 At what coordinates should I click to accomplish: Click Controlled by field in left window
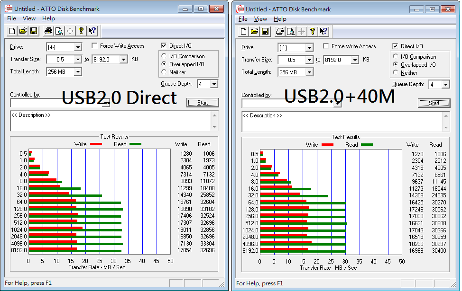pyautogui.click(x=60, y=103)
